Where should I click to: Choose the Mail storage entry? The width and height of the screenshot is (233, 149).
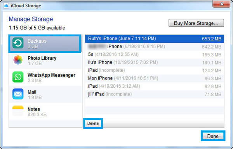tap(45, 95)
